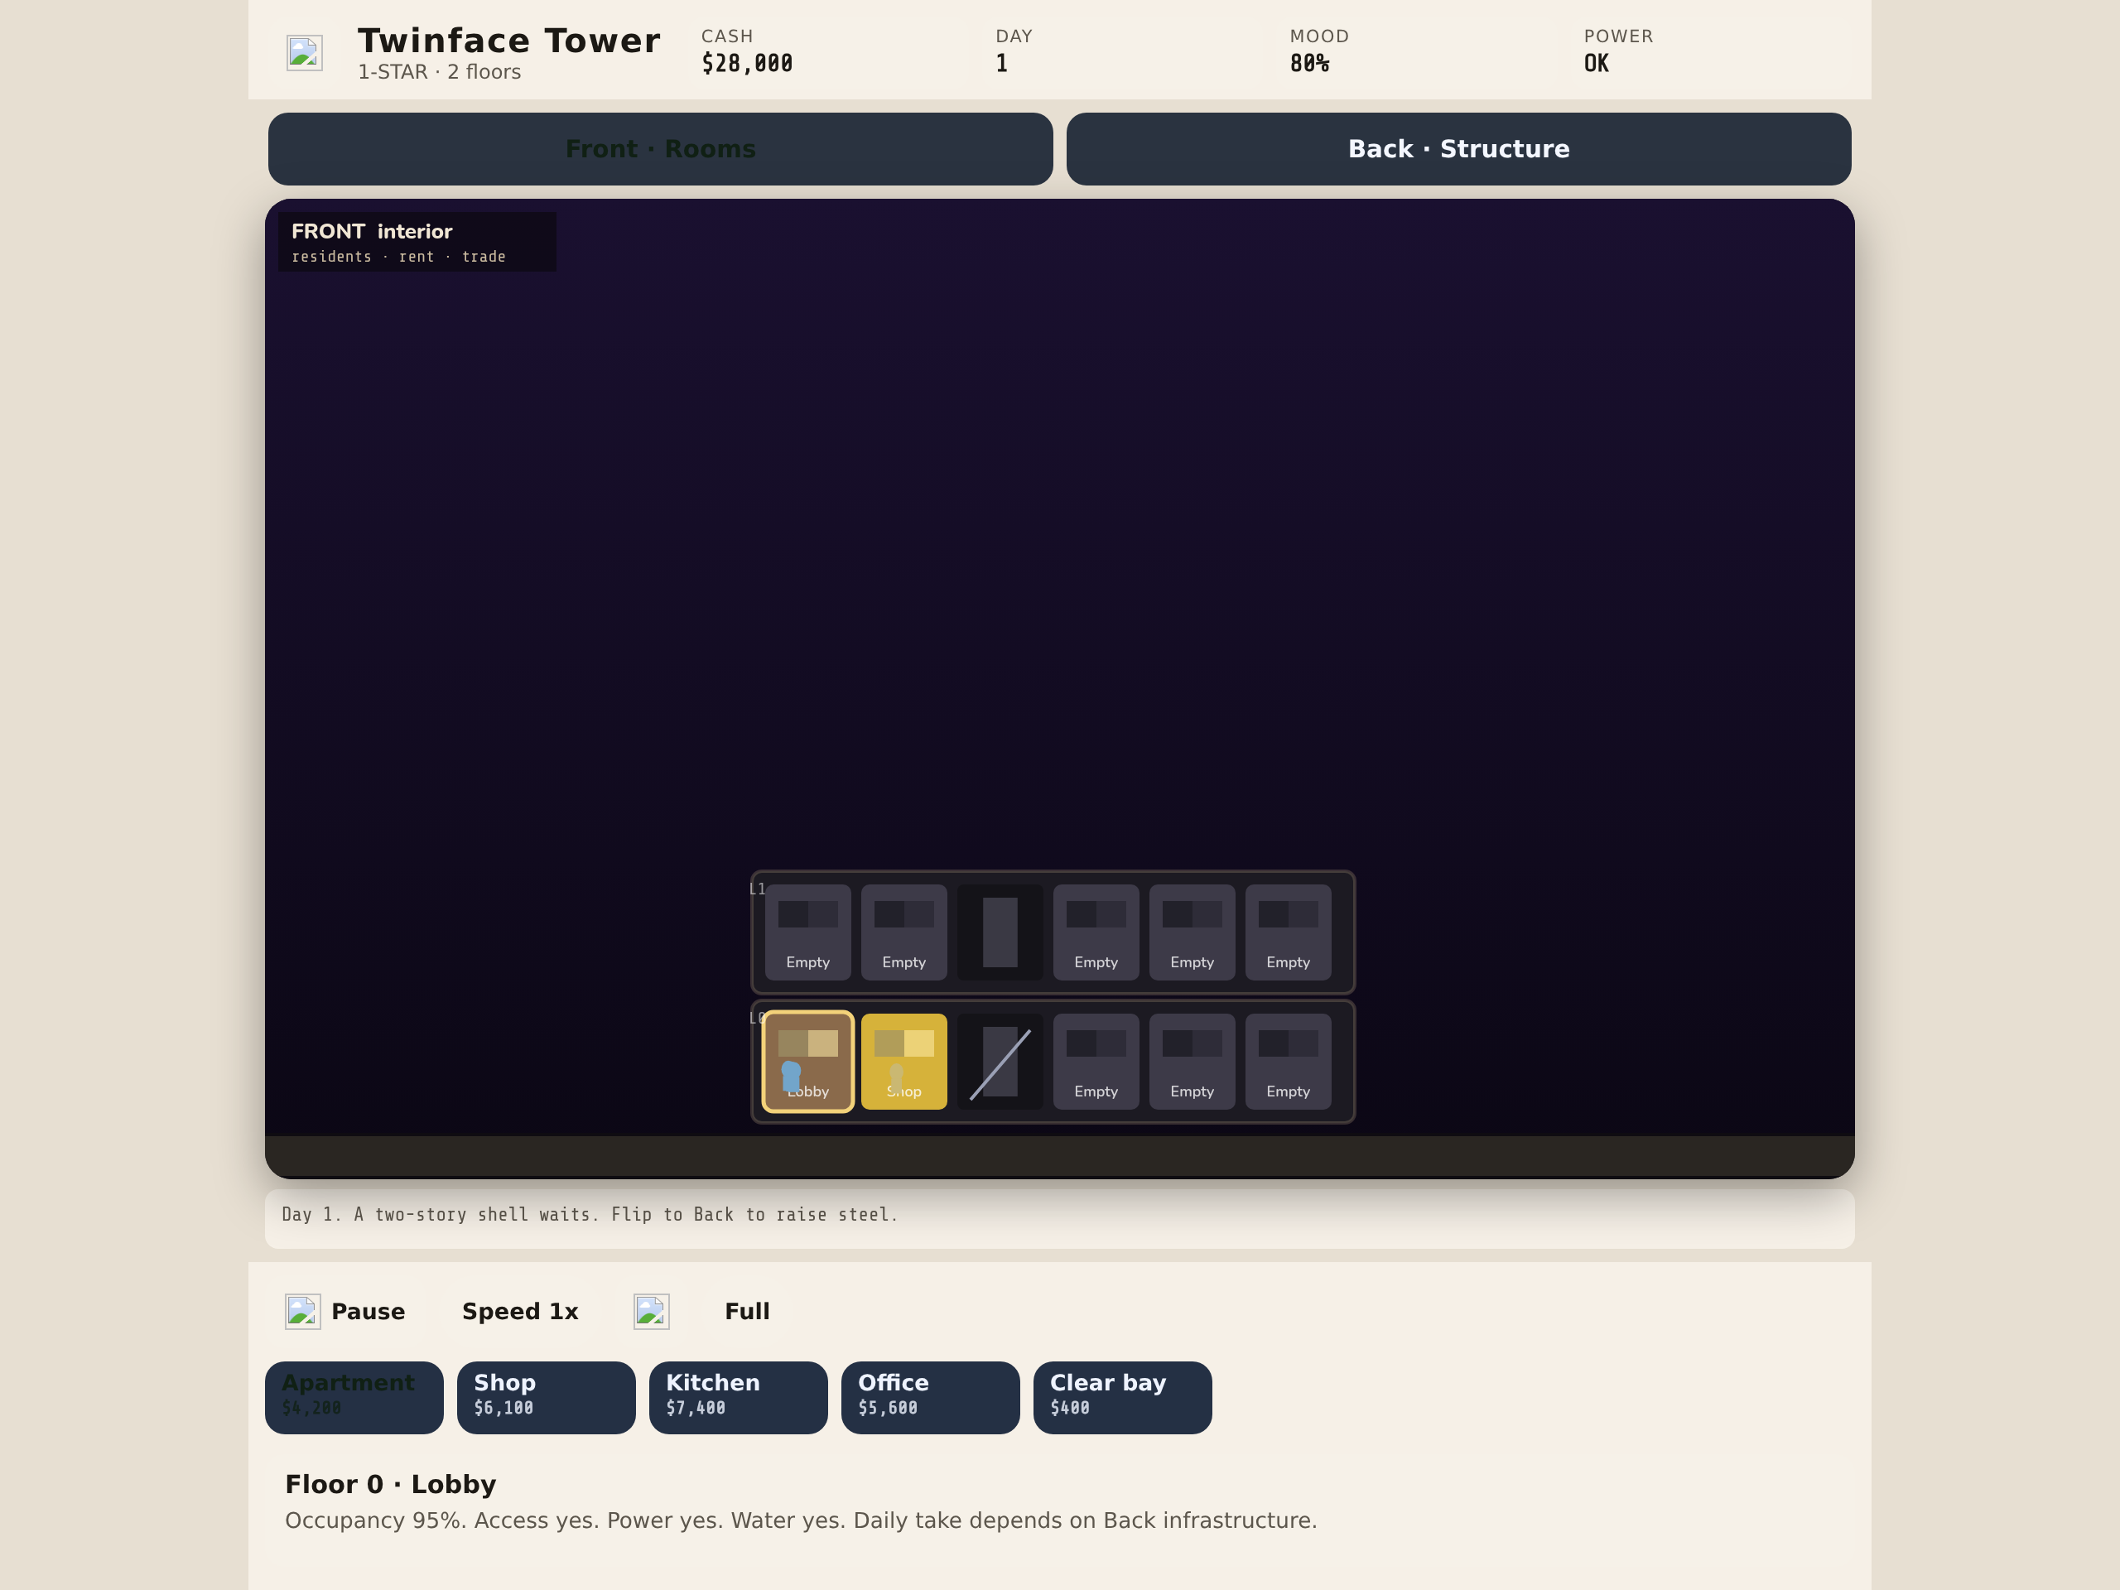Select the Empty bay right of L0 stairwell

pyautogui.click(x=1096, y=1062)
